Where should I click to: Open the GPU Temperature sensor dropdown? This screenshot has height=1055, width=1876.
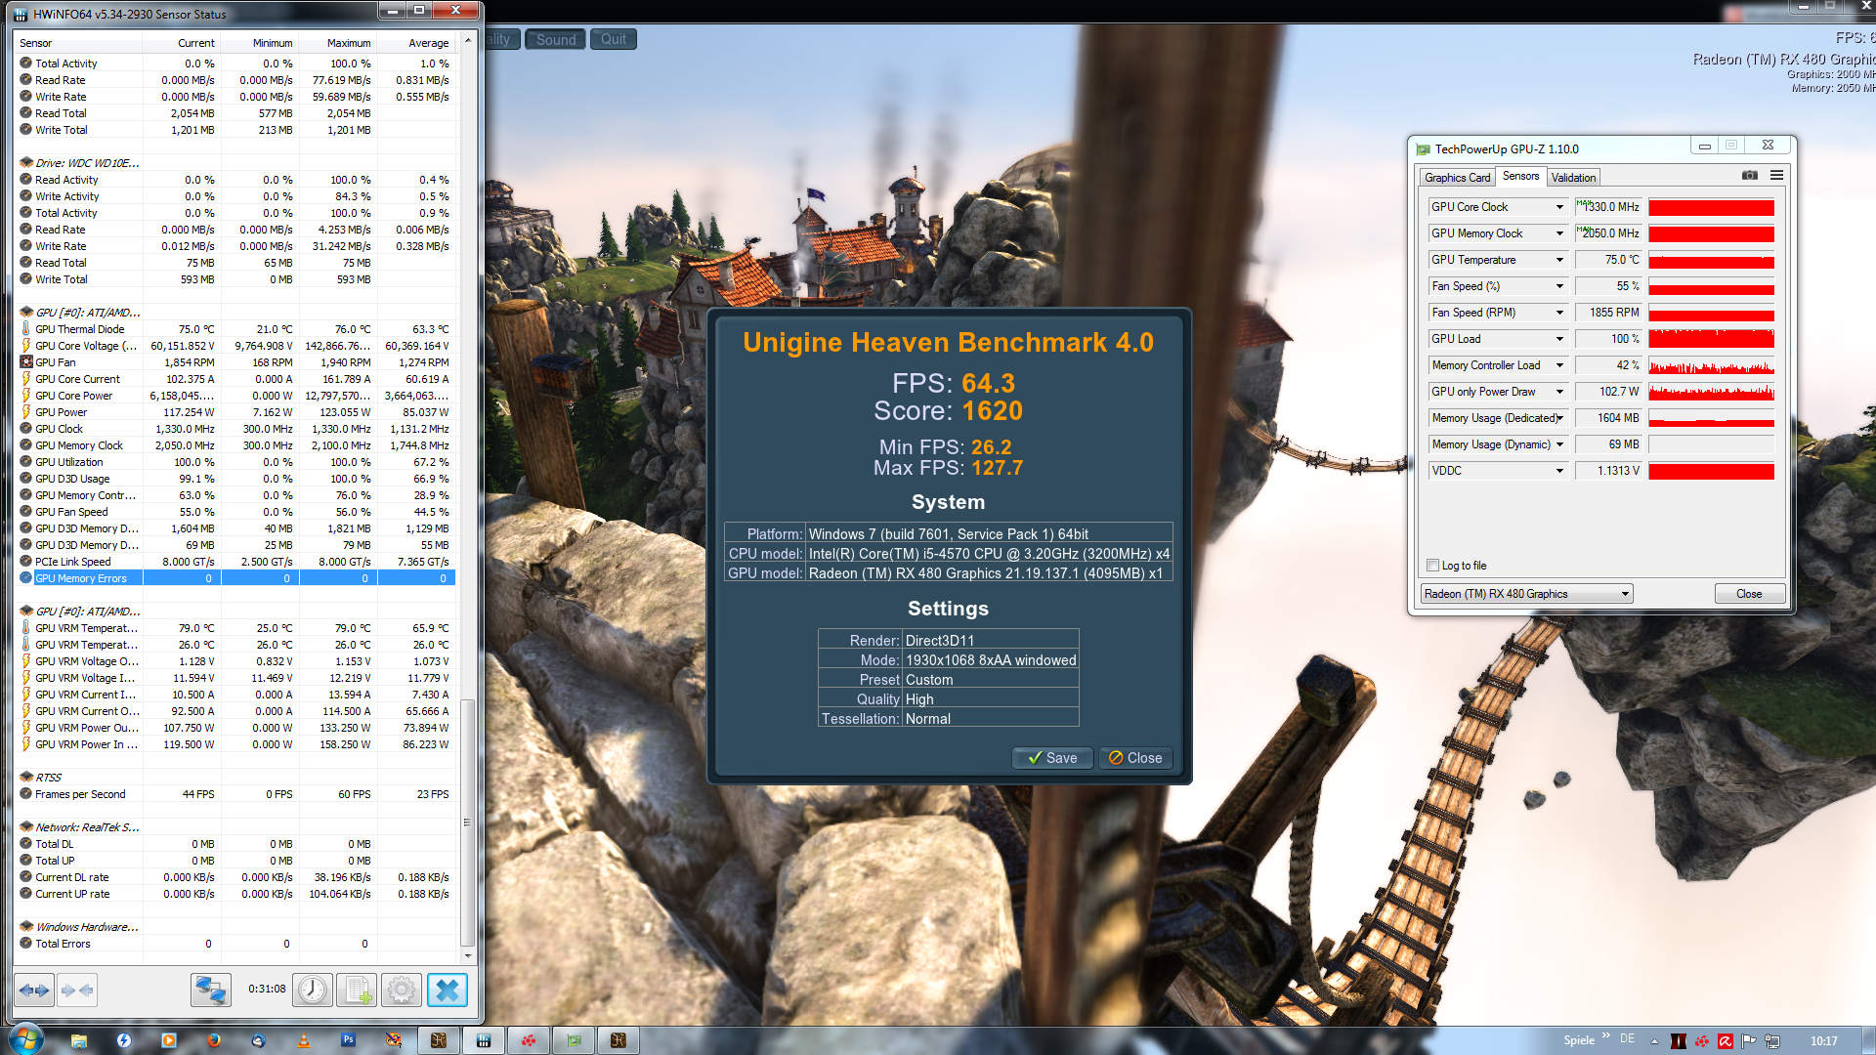click(x=1559, y=260)
